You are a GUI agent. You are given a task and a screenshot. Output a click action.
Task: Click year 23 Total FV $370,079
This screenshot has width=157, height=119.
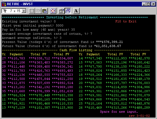[139, 95]
